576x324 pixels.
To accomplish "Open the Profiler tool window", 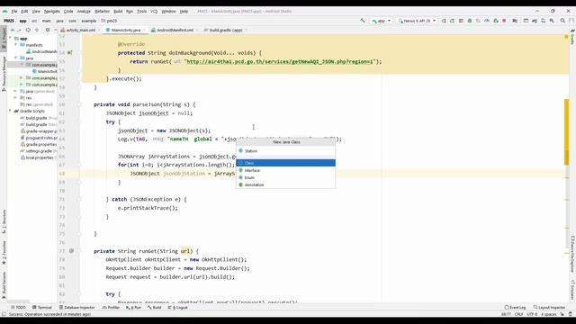I will click(111, 308).
